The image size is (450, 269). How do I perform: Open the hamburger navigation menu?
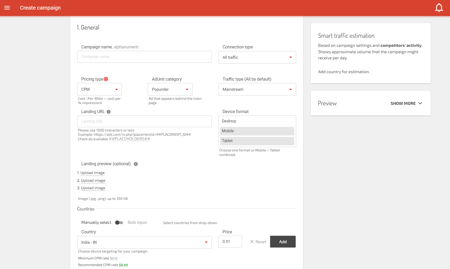7,8
